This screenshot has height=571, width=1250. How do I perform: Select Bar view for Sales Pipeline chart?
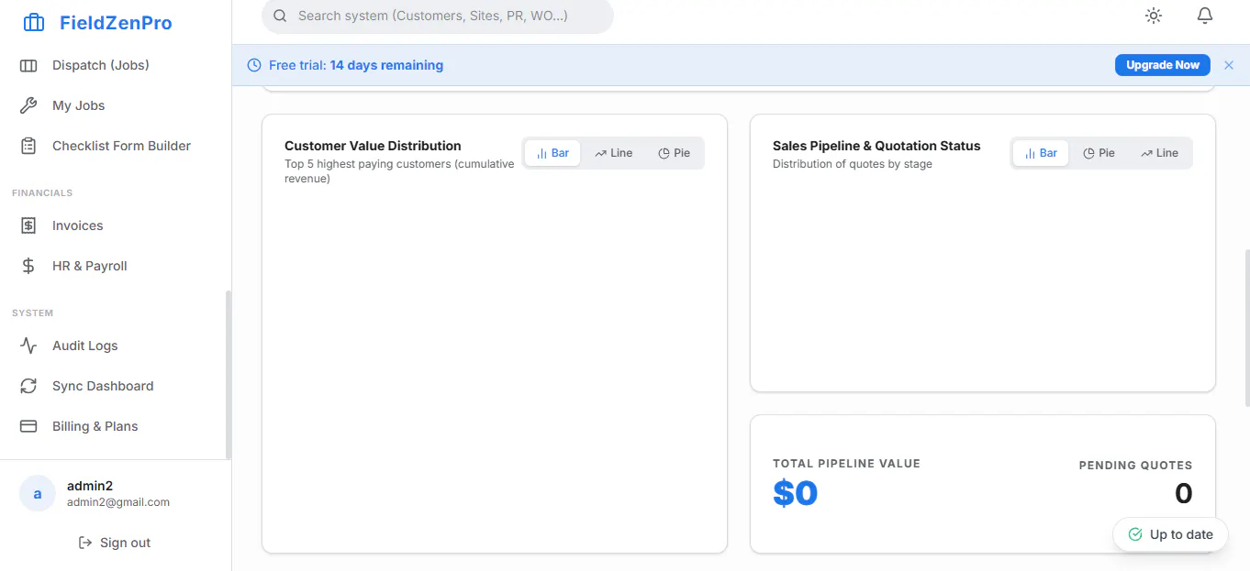(1041, 153)
